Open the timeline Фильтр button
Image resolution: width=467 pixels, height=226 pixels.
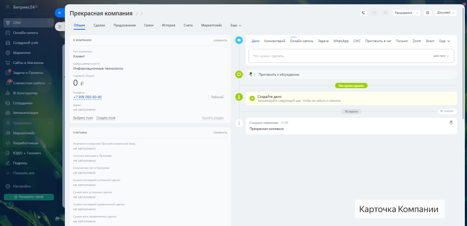447,111
